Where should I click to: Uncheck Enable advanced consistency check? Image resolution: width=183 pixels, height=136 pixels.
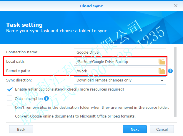click(x=9, y=89)
